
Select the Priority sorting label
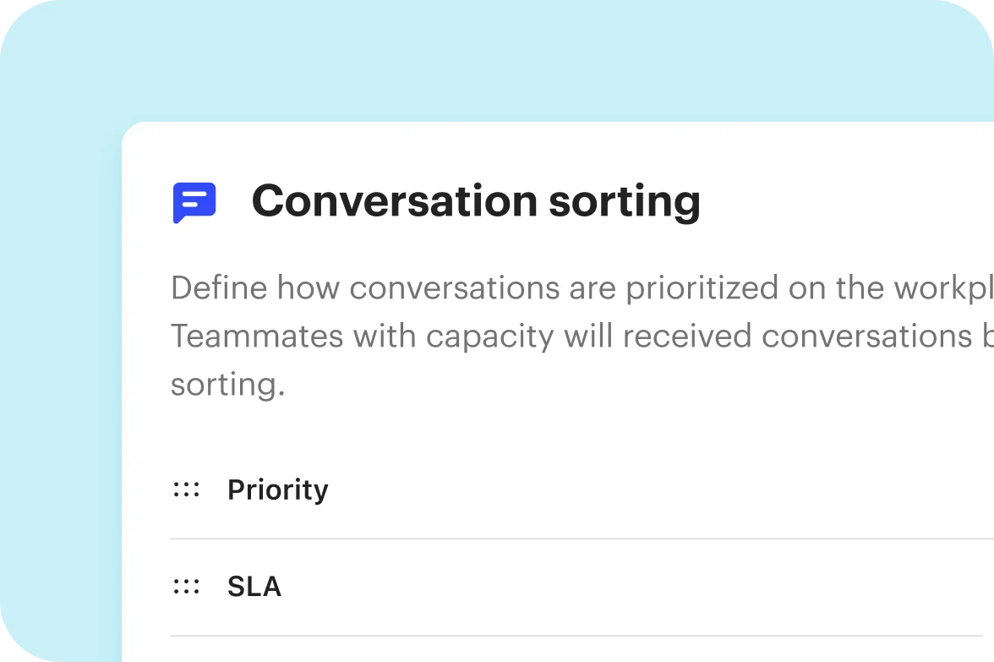click(277, 490)
